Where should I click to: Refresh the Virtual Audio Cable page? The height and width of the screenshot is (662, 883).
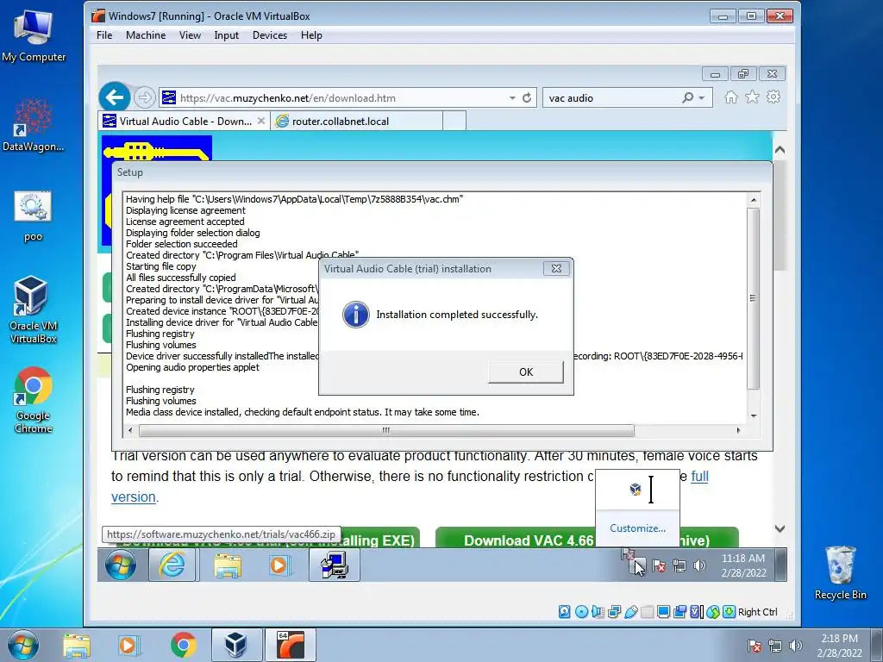pos(527,98)
